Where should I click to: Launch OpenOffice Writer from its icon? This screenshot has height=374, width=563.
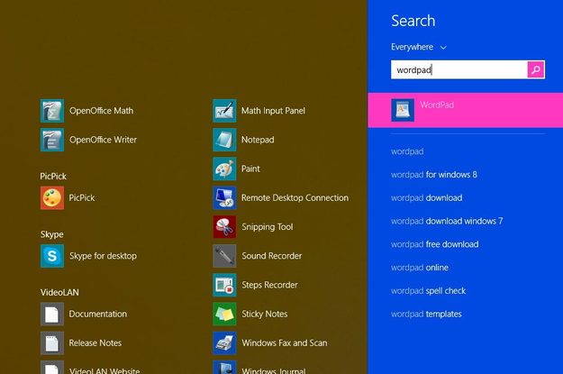pyautogui.click(x=52, y=140)
